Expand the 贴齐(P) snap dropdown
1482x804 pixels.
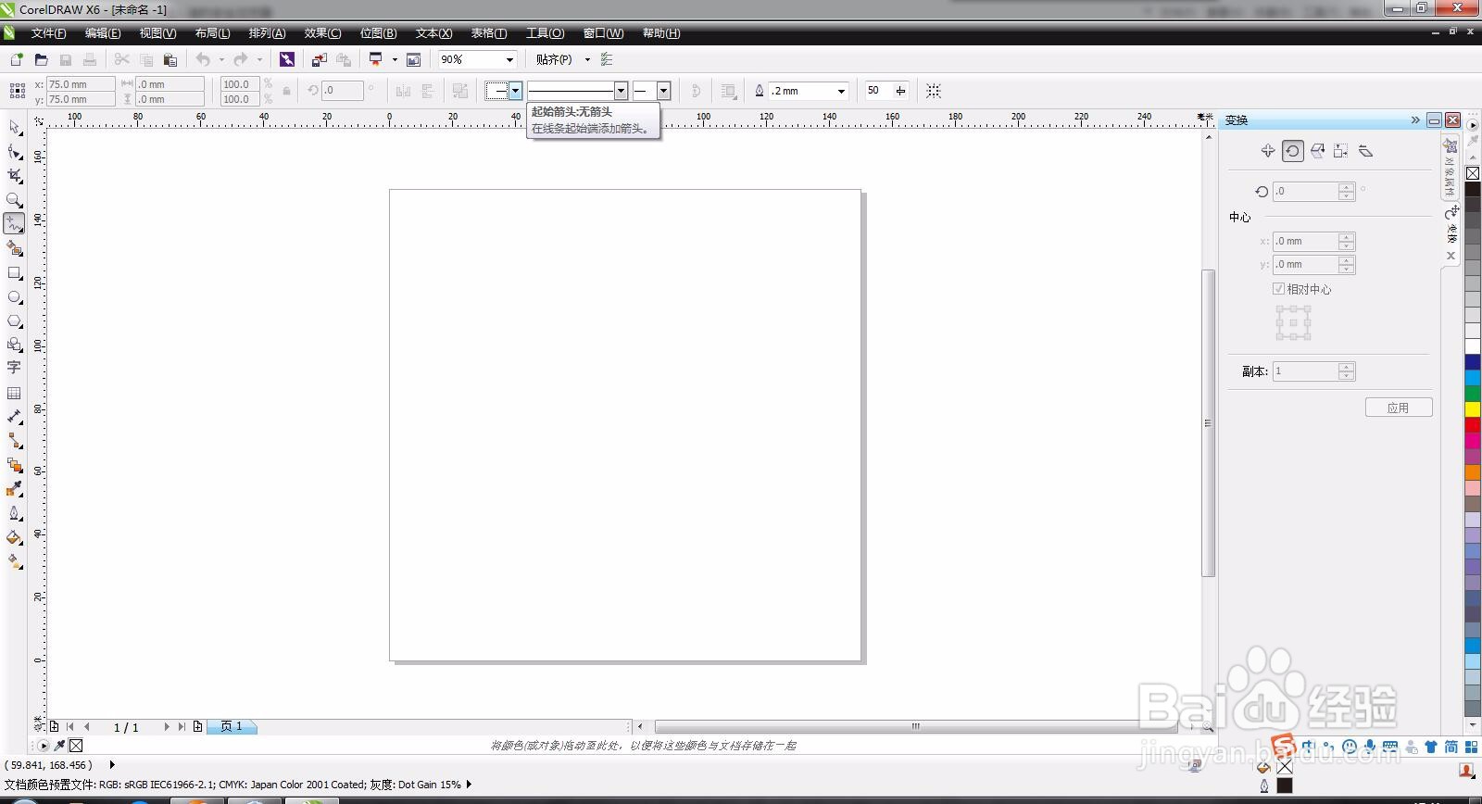[x=587, y=59]
